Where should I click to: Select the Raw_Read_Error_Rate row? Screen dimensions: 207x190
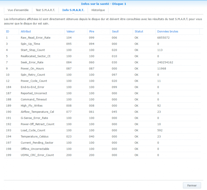click(35, 38)
